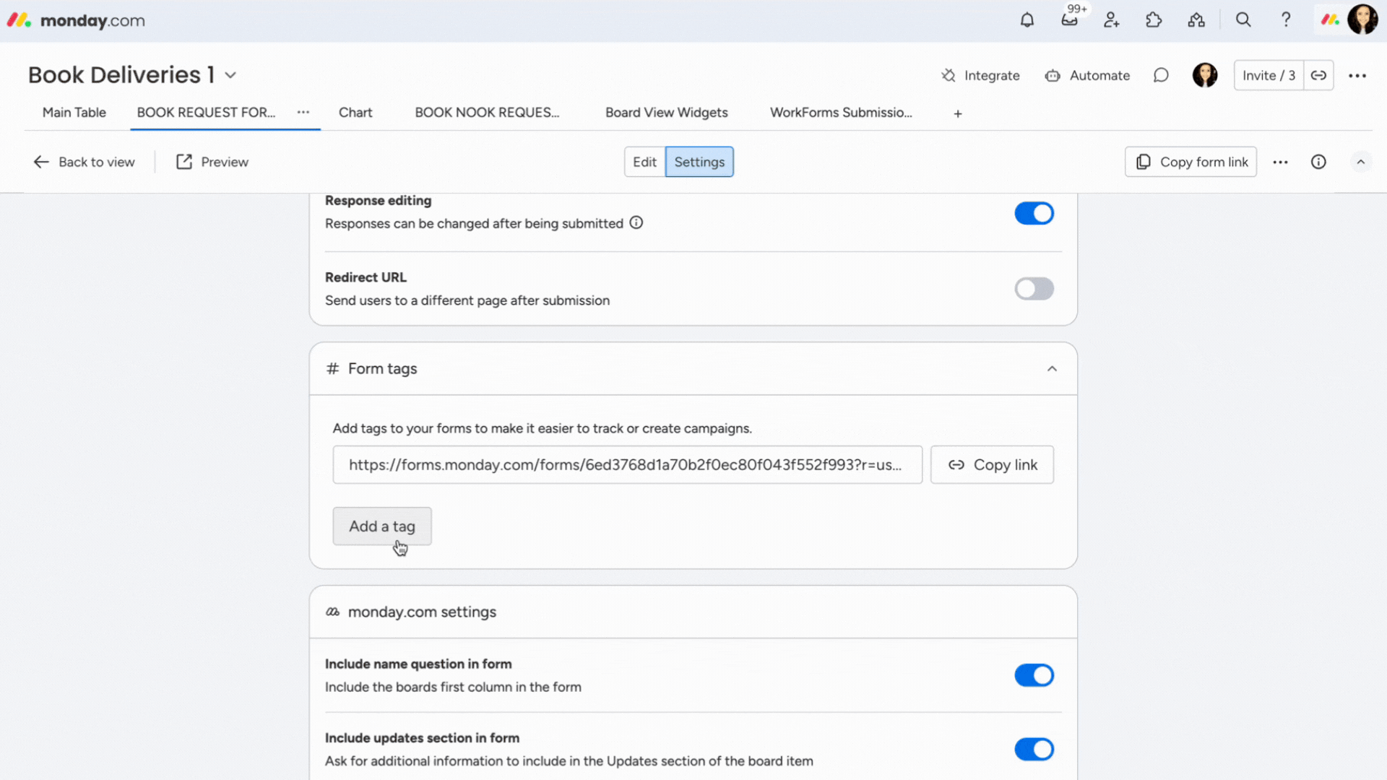The width and height of the screenshot is (1387, 780).
Task: Switch to Main Table tab
Action: tap(74, 112)
